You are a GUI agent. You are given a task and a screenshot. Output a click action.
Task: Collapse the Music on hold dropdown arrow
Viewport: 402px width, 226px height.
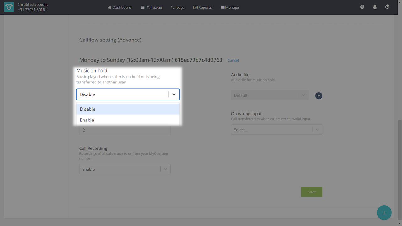coord(174,94)
